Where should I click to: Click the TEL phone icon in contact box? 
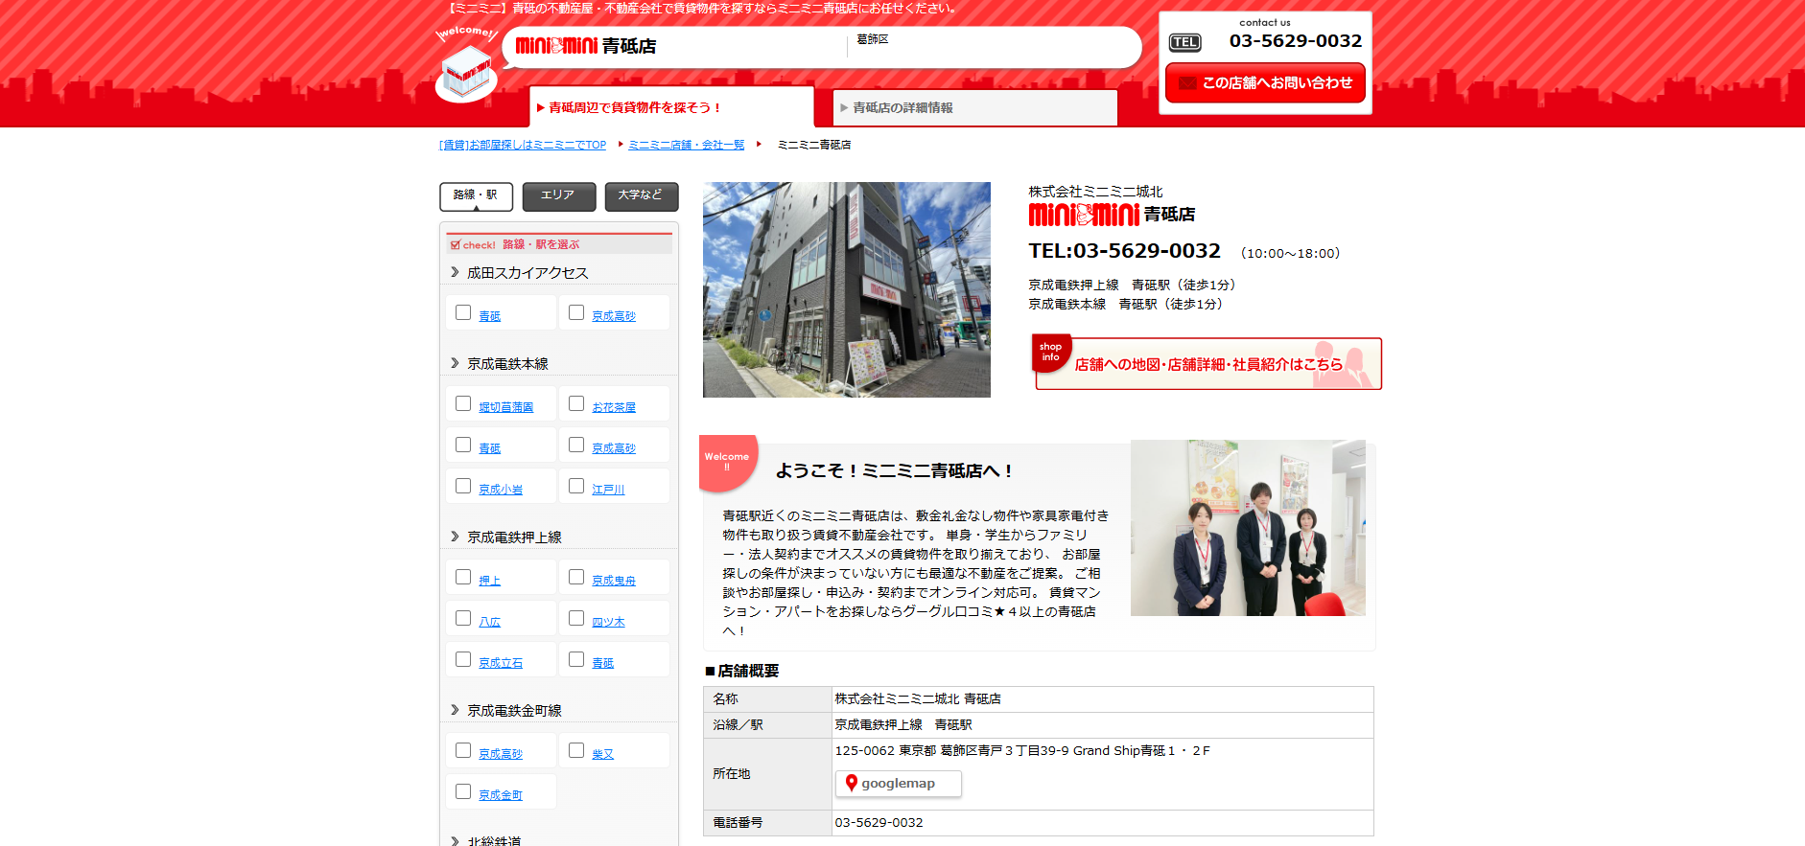[x=1184, y=42]
